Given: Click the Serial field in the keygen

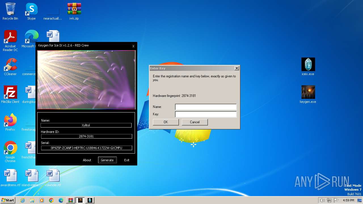Looking at the screenshot, I should pos(86,148).
